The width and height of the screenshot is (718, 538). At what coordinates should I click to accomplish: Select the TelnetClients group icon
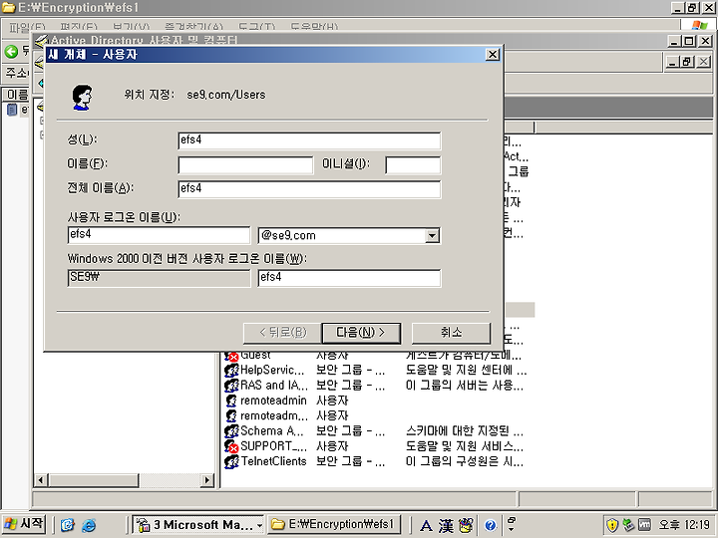pos(231,461)
